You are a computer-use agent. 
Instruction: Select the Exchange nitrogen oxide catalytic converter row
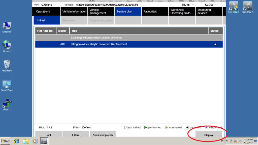[129, 38]
